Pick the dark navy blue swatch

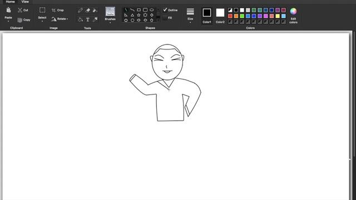tap(271, 10)
